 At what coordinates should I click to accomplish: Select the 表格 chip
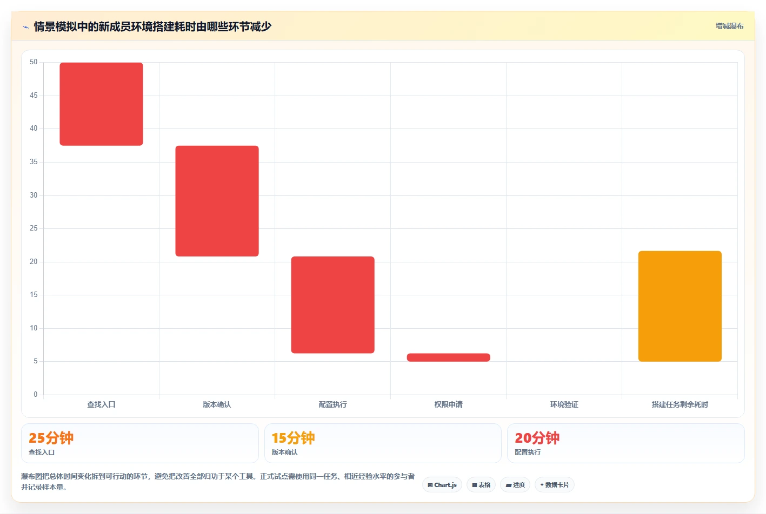[x=481, y=485]
